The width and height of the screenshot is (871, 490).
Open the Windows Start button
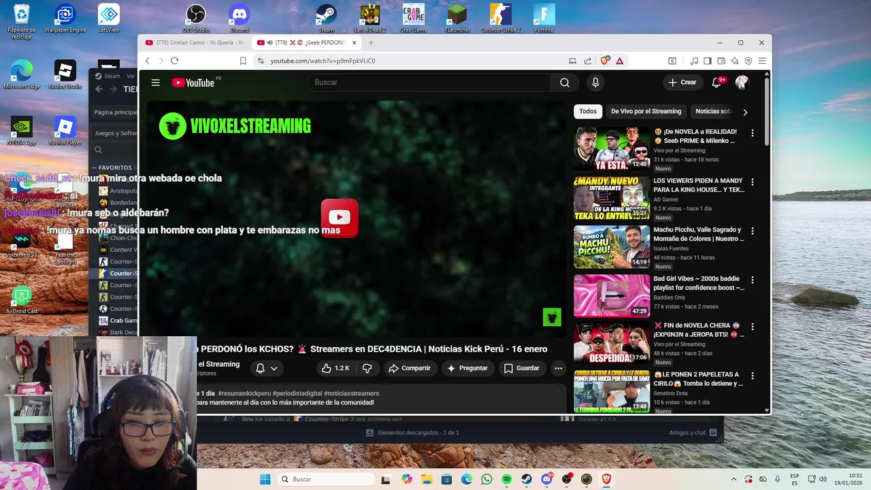(x=265, y=479)
